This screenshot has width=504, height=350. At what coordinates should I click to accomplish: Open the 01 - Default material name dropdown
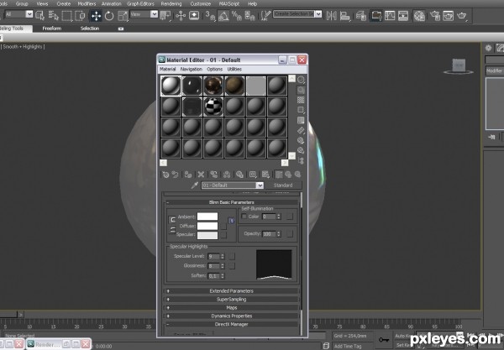tap(260, 185)
